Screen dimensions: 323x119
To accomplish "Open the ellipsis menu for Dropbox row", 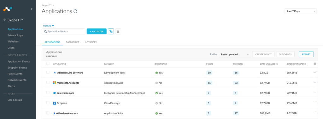I will (315, 103).
